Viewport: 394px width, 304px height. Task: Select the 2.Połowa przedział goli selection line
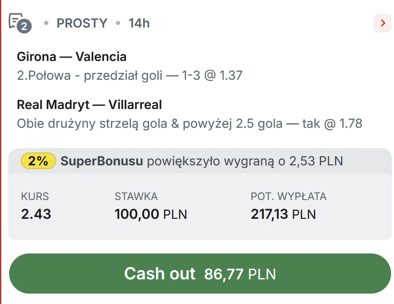tap(130, 76)
